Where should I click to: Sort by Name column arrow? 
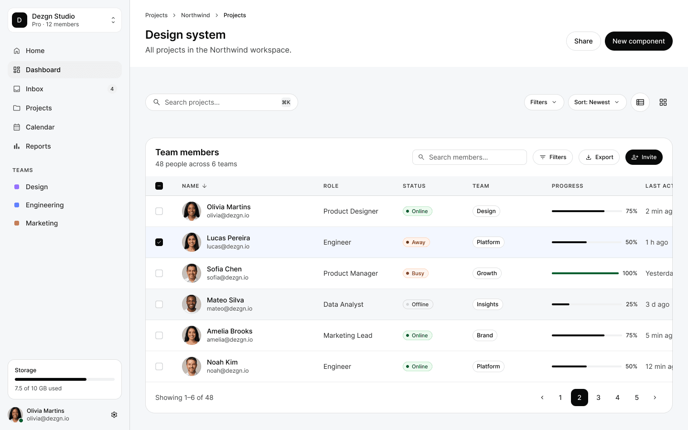204,186
